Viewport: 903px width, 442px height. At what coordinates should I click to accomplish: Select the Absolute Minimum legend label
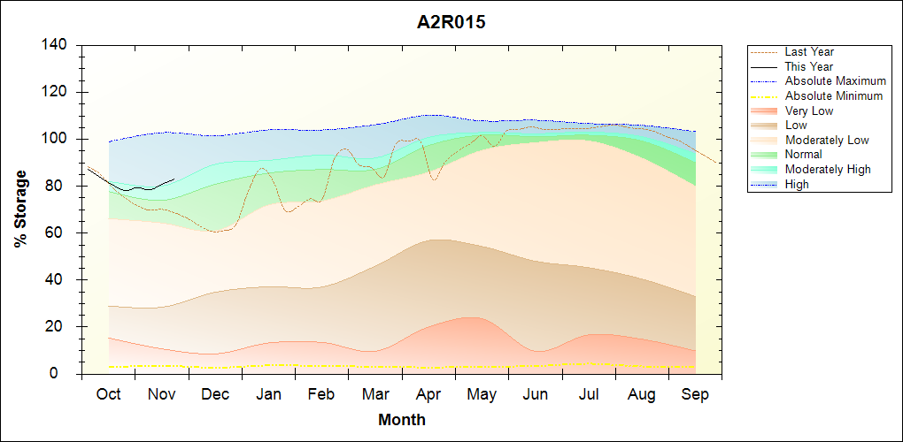point(833,95)
